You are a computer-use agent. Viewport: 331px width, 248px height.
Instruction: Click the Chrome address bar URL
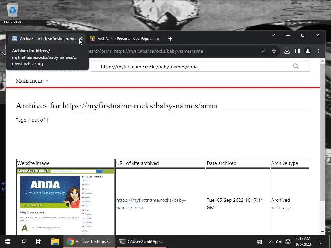pyautogui.click(x=146, y=51)
